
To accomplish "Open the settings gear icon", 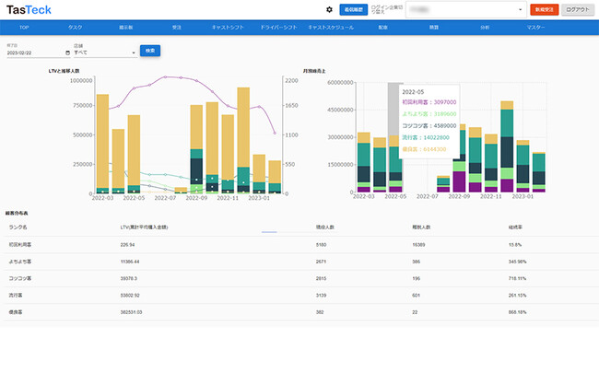I will pyautogui.click(x=330, y=9).
